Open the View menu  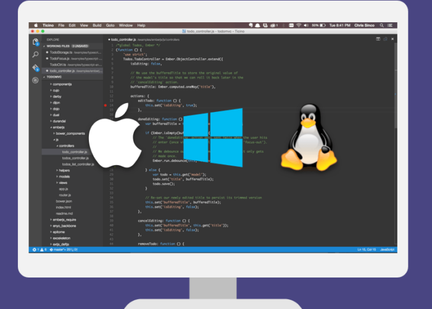pyautogui.click(x=84, y=25)
